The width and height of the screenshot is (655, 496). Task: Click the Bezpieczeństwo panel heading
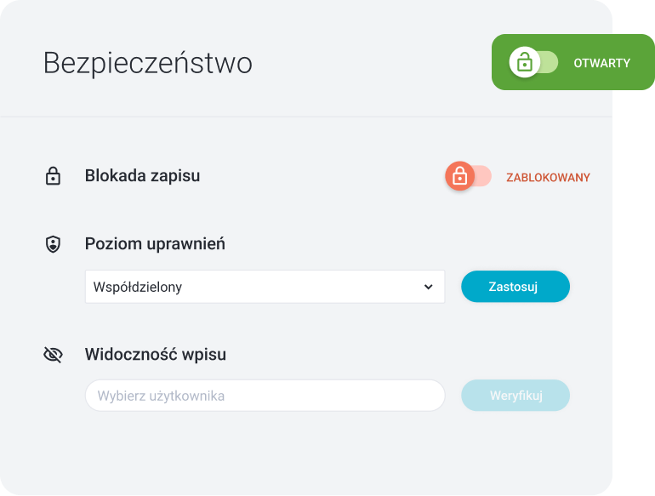[148, 63]
